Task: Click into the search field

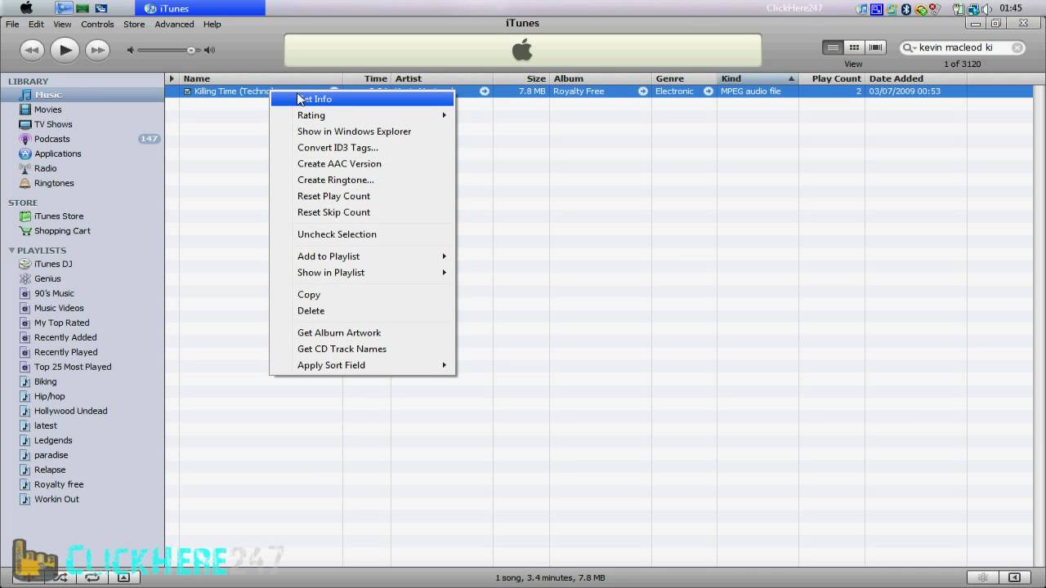Action: (963, 48)
